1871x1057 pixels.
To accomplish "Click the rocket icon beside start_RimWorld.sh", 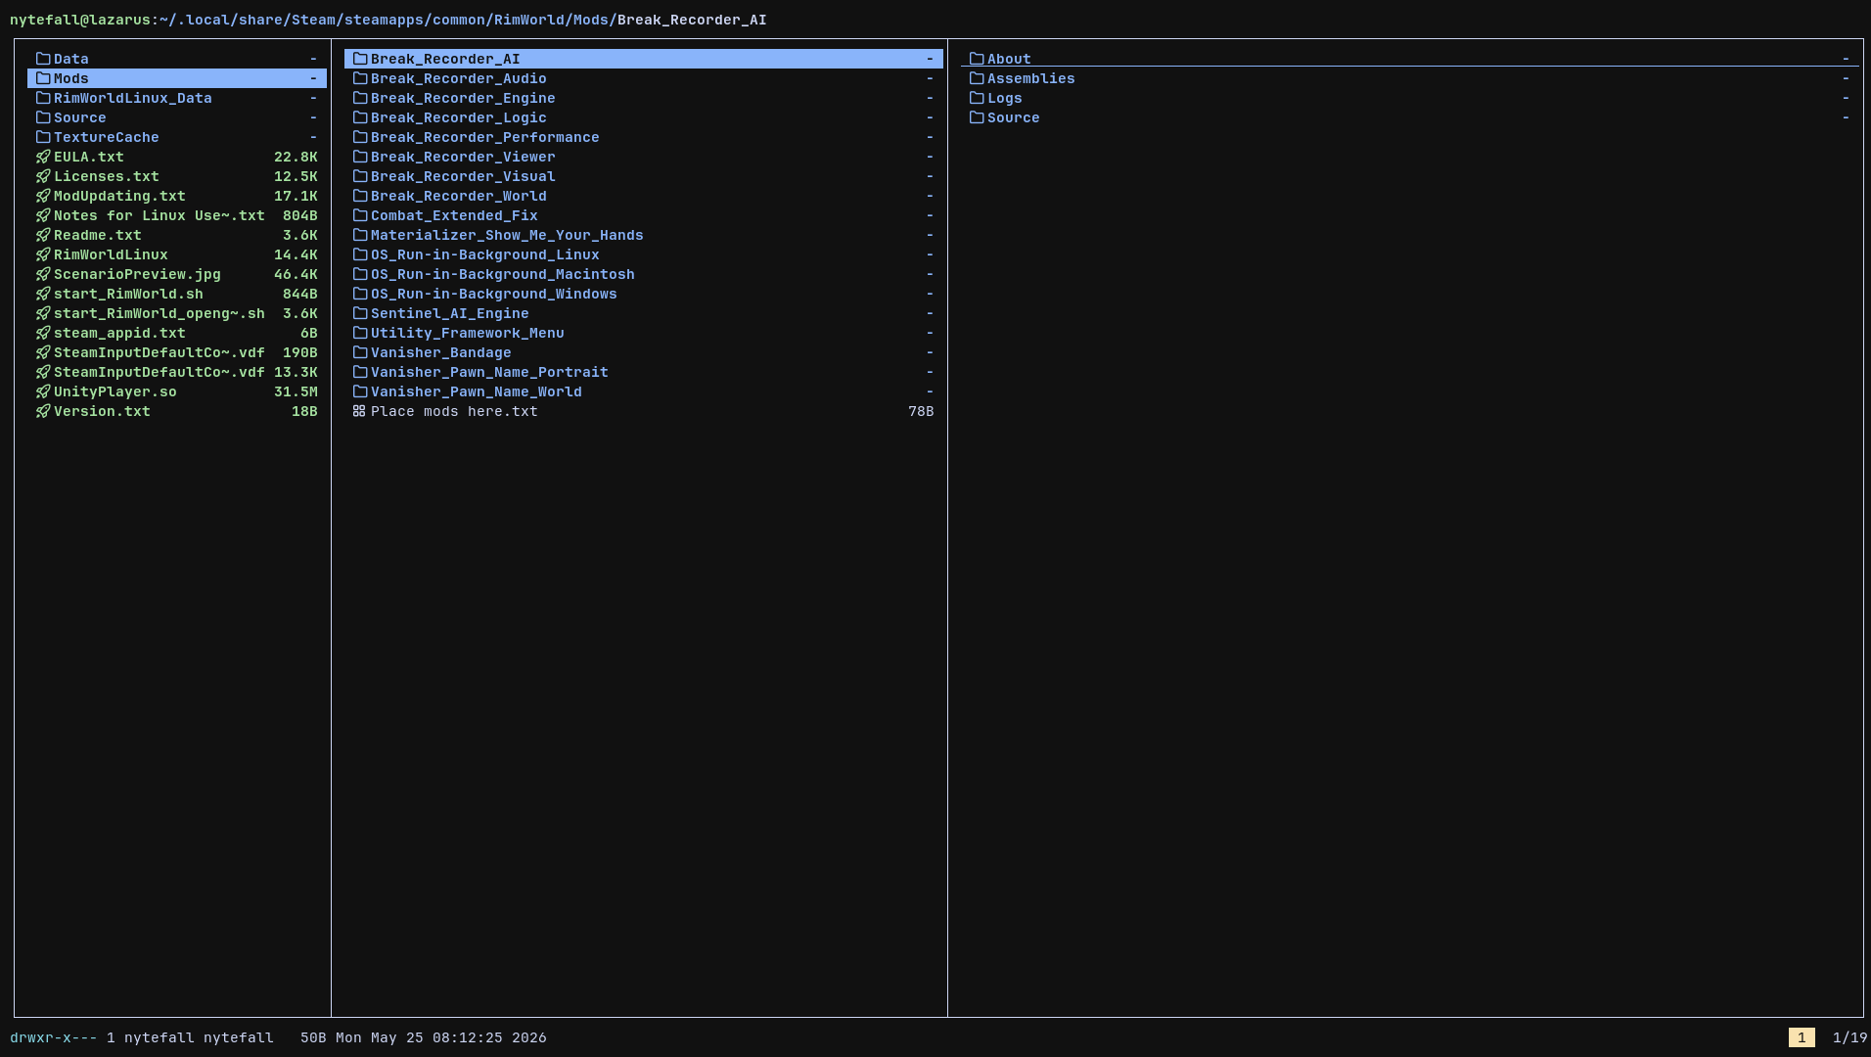I will click(x=43, y=294).
